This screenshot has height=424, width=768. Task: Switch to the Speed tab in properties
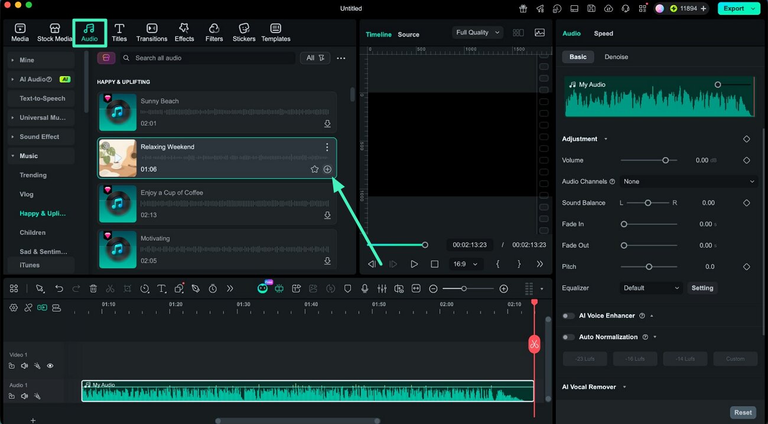[603, 34]
